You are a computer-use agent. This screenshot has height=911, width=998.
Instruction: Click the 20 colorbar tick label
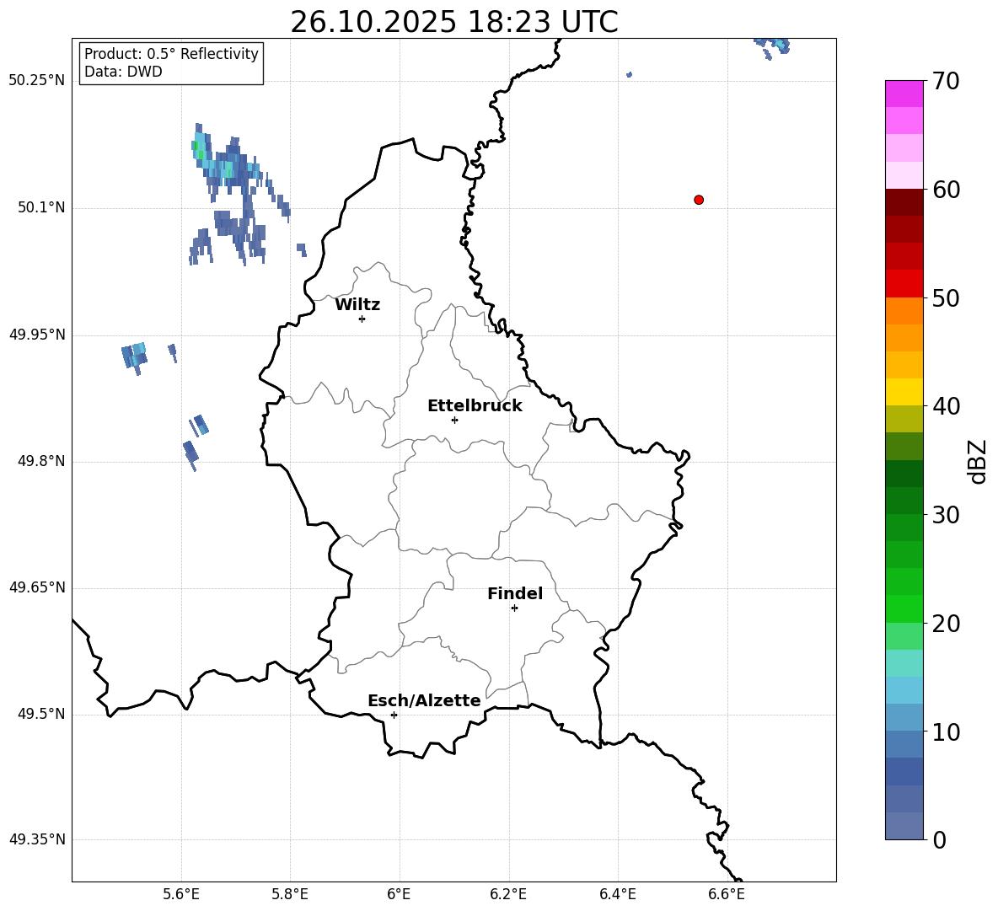coord(946,624)
